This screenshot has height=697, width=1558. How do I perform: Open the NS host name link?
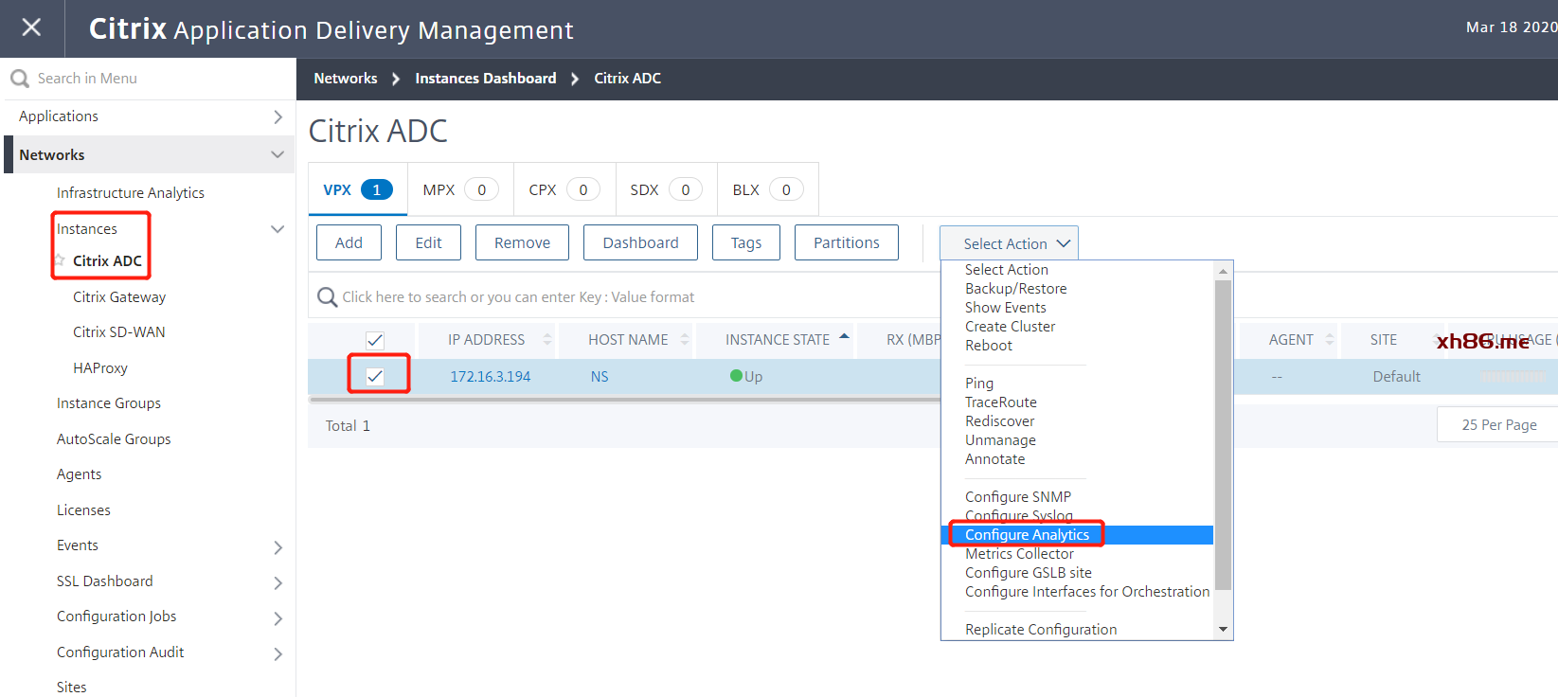tap(600, 377)
